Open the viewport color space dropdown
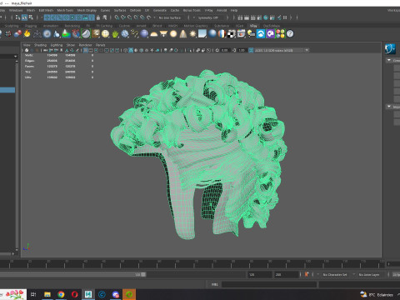 pos(278,50)
